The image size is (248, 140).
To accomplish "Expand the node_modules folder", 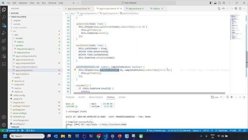I will [x=20, y=28].
